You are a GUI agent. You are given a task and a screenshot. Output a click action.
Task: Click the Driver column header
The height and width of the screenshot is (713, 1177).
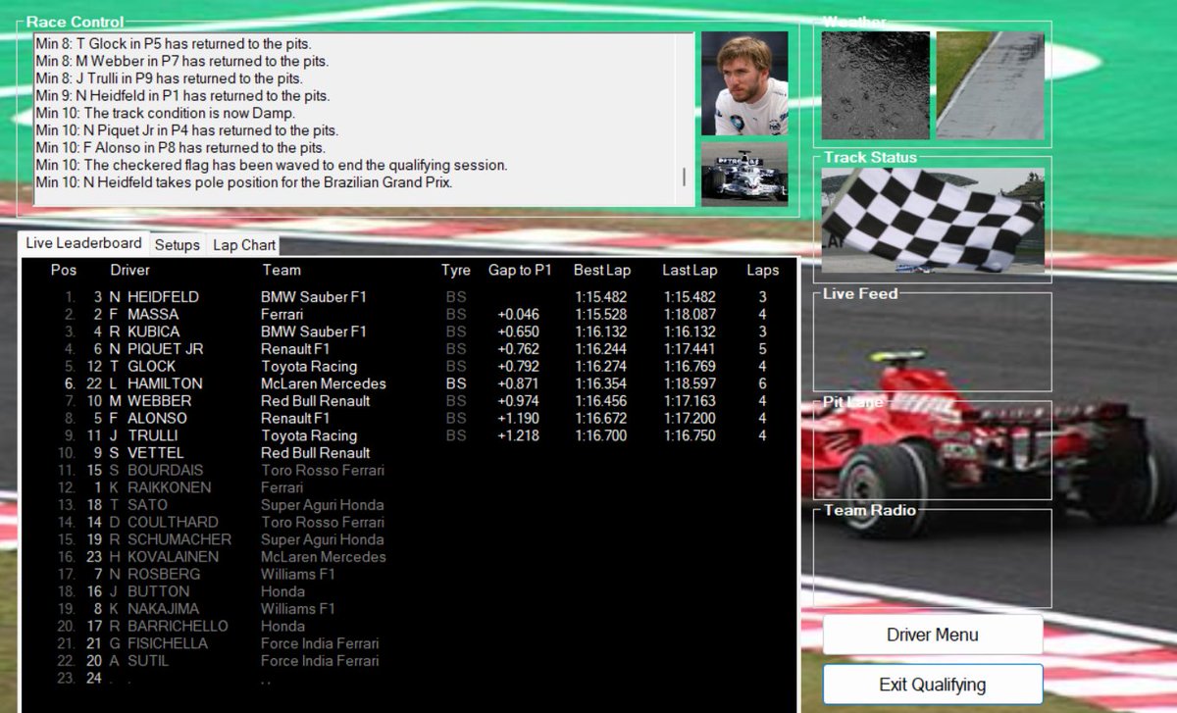(130, 270)
